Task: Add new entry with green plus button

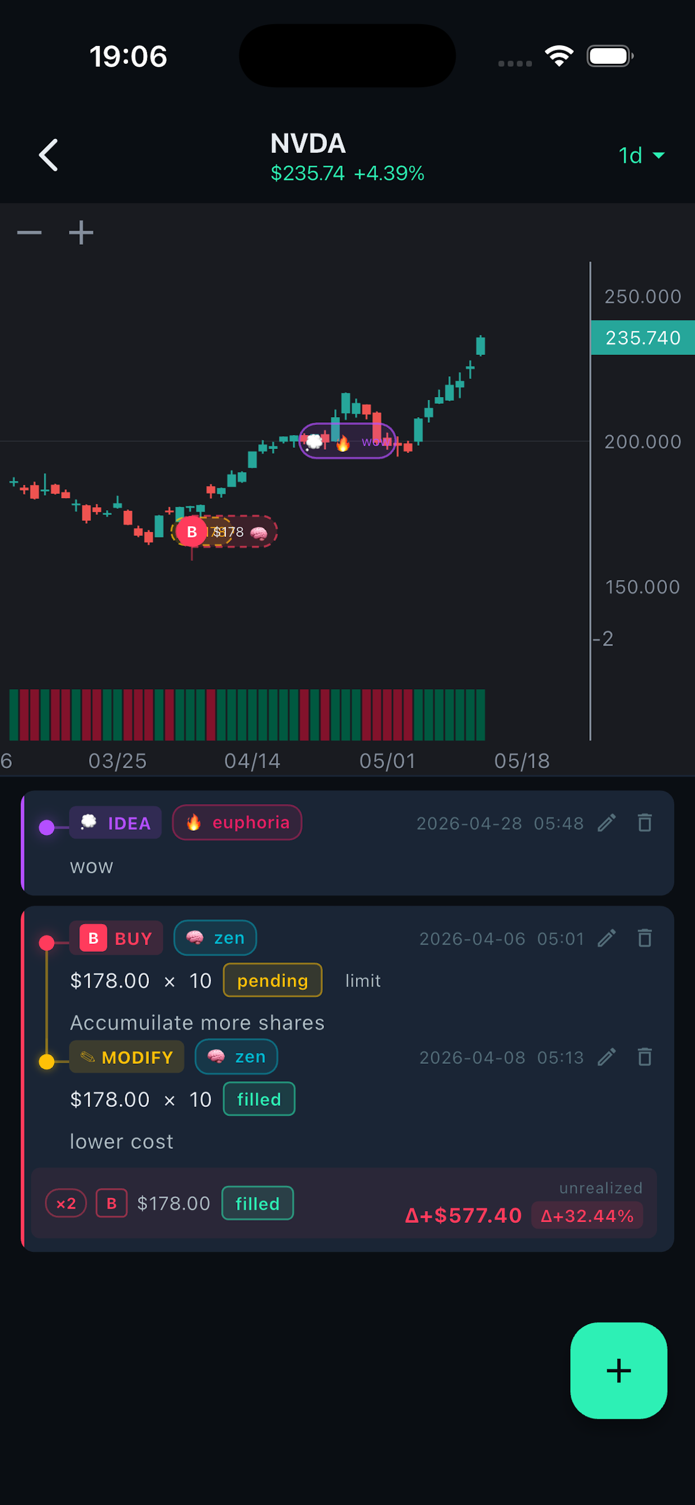Action: pos(618,1371)
